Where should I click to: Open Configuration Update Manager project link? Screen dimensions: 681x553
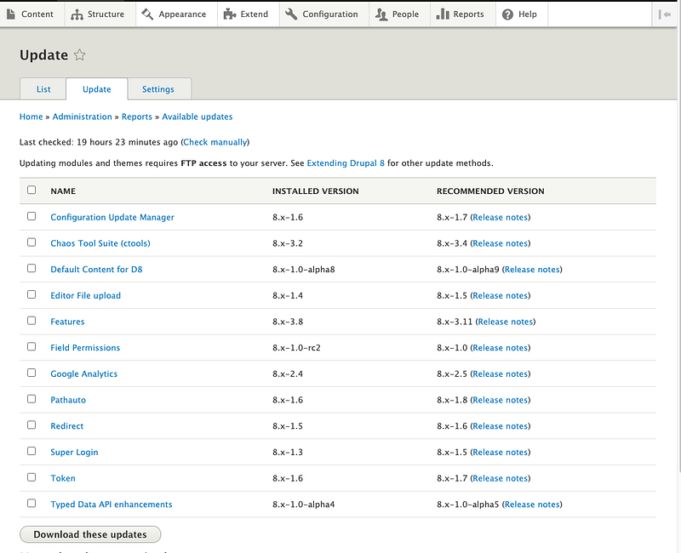(112, 217)
